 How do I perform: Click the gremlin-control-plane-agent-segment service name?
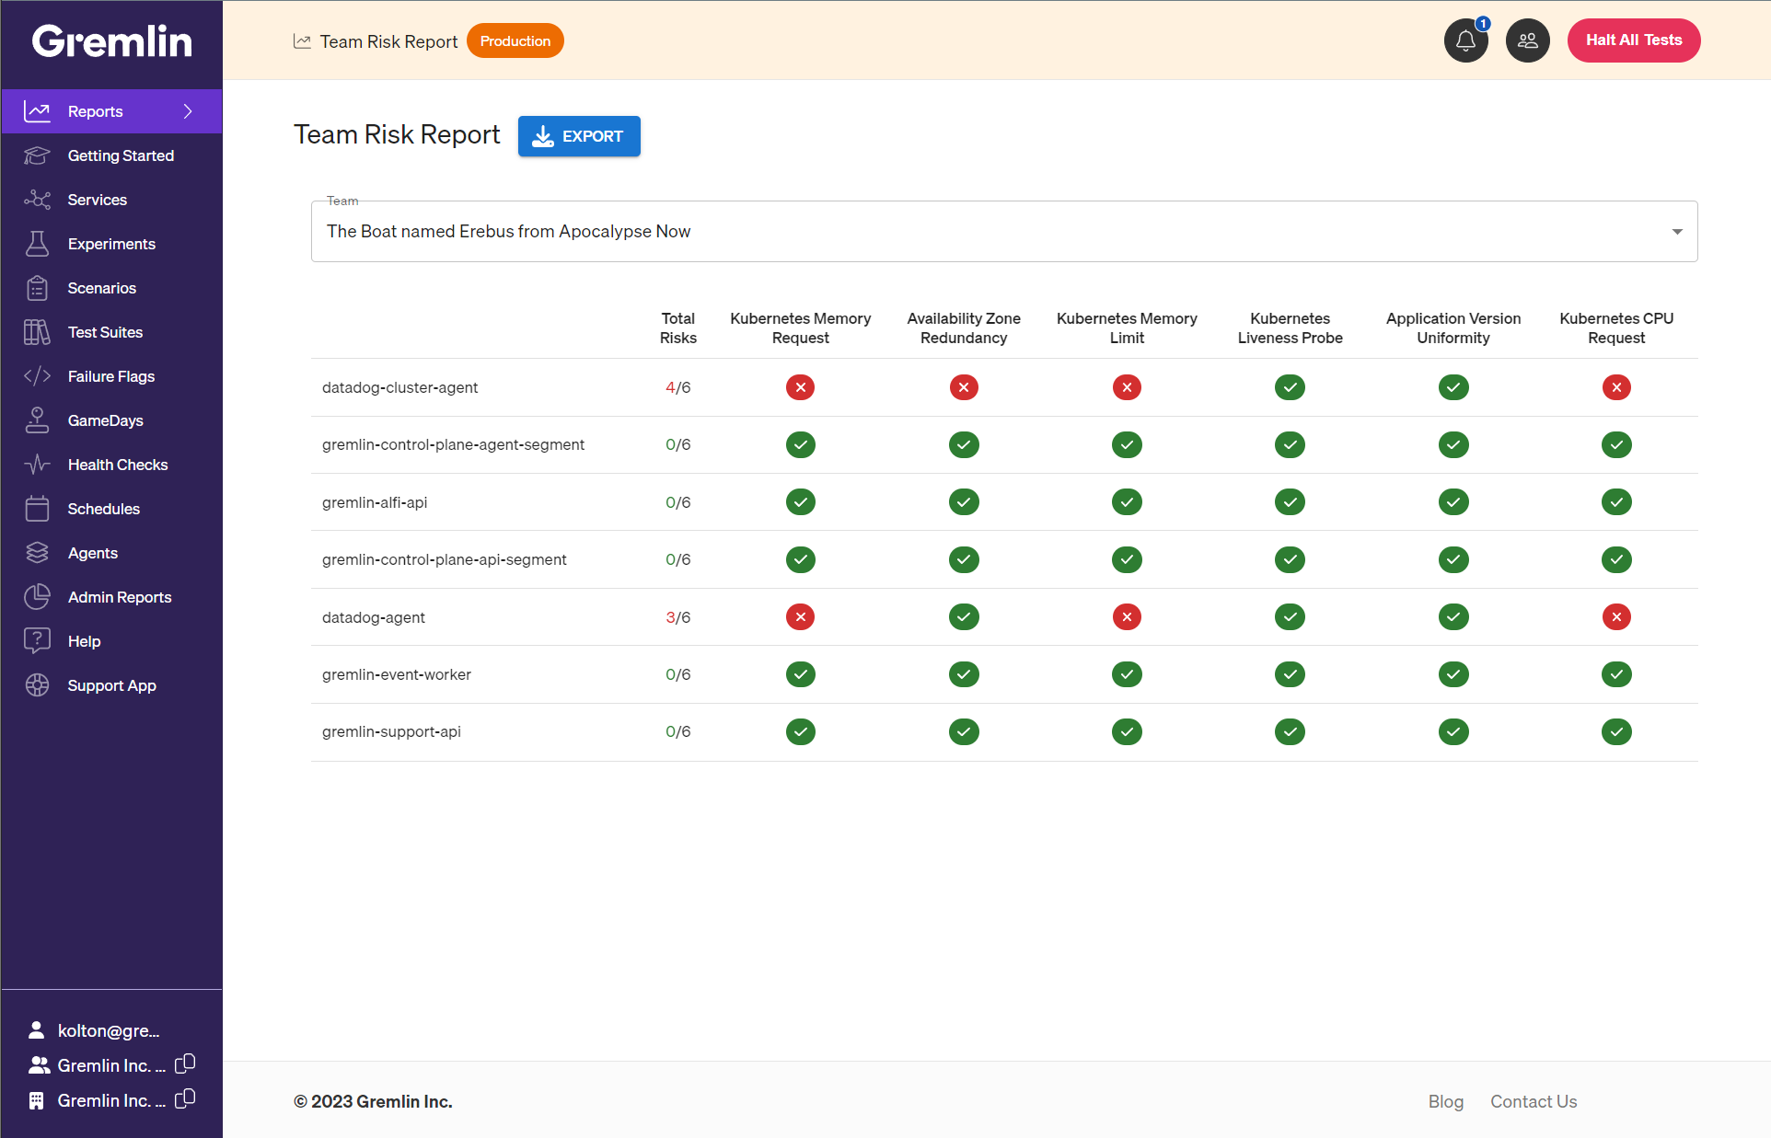[x=453, y=444]
